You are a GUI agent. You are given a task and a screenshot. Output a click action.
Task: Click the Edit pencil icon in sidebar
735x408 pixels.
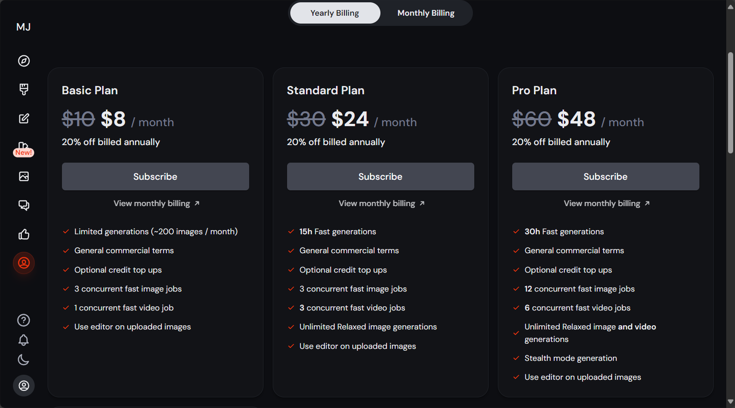(x=24, y=118)
